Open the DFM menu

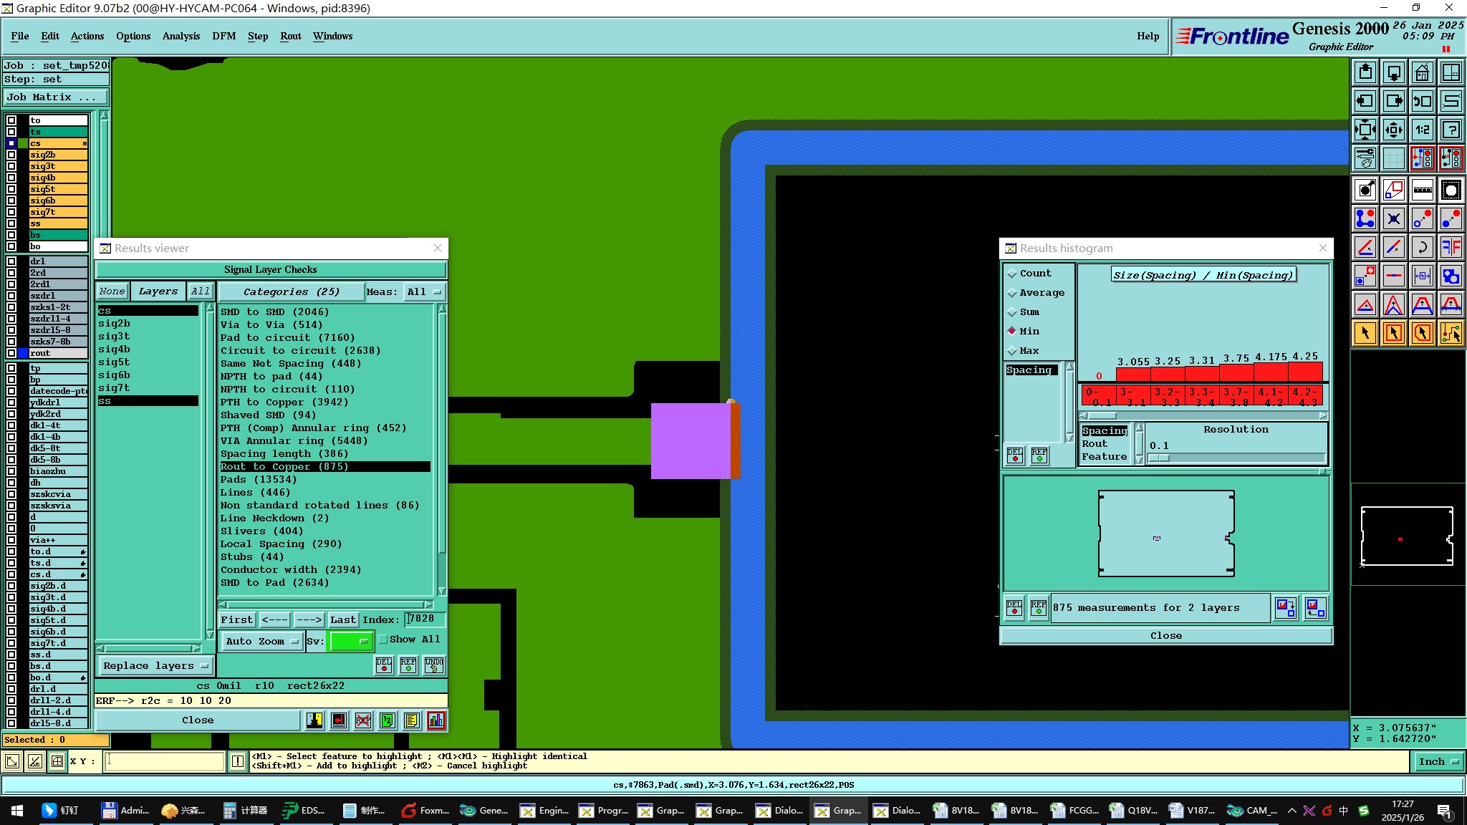pyautogui.click(x=223, y=36)
